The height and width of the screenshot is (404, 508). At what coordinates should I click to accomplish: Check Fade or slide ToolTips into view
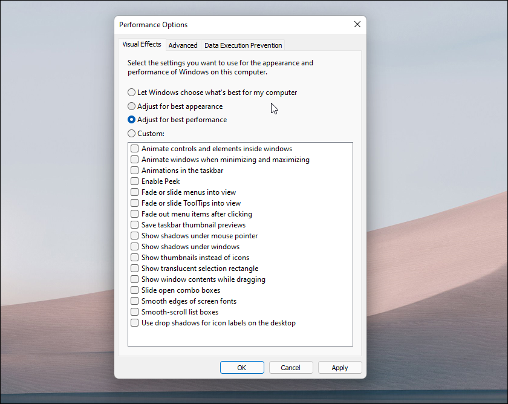tap(134, 203)
